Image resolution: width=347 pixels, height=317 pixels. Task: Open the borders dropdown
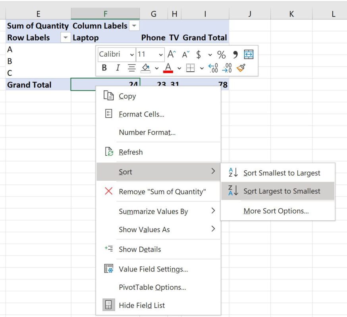pyautogui.click(x=201, y=68)
